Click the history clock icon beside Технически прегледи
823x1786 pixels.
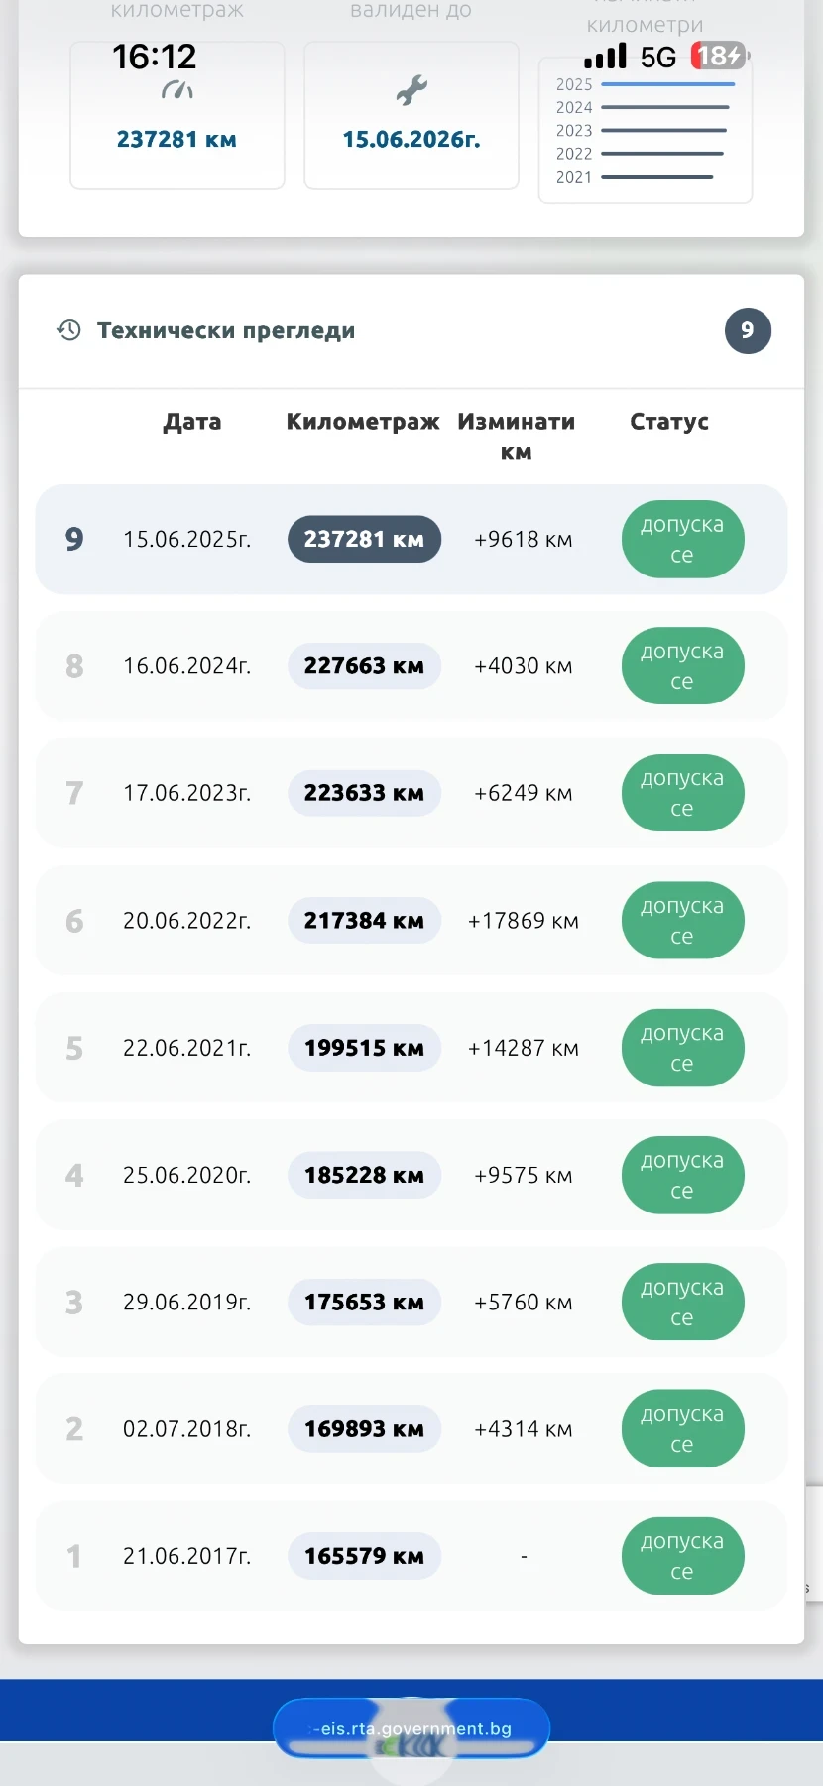pyautogui.click(x=68, y=330)
